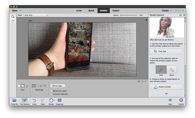Open the Photo Bin
195x118 pixels.
(14, 102)
